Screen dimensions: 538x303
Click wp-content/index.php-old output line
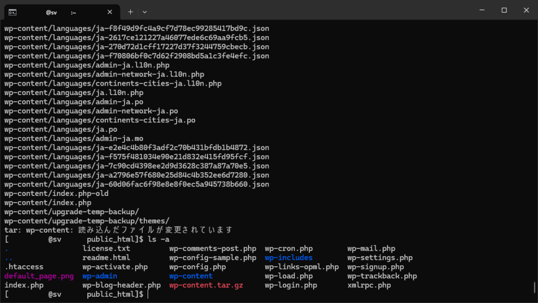(x=56, y=194)
